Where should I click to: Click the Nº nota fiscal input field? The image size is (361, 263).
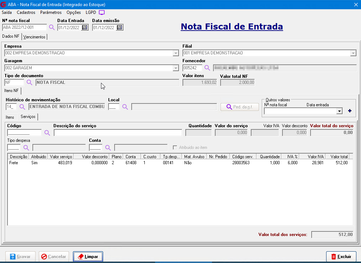[25, 27]
